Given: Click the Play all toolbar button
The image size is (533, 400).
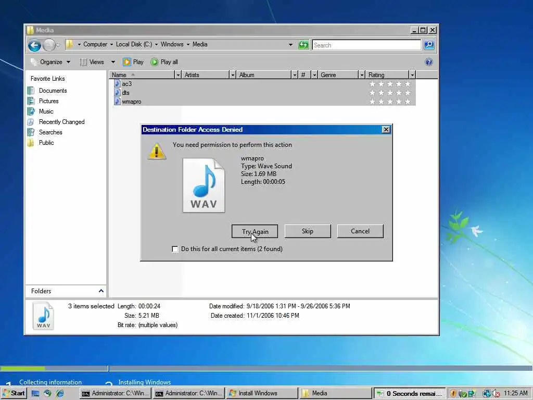Looking at the screenshot, I should click(x=164, y=62).
